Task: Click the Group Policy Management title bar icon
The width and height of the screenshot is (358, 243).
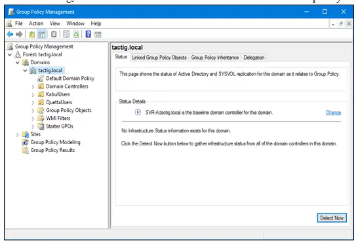Action: point(10,12)
